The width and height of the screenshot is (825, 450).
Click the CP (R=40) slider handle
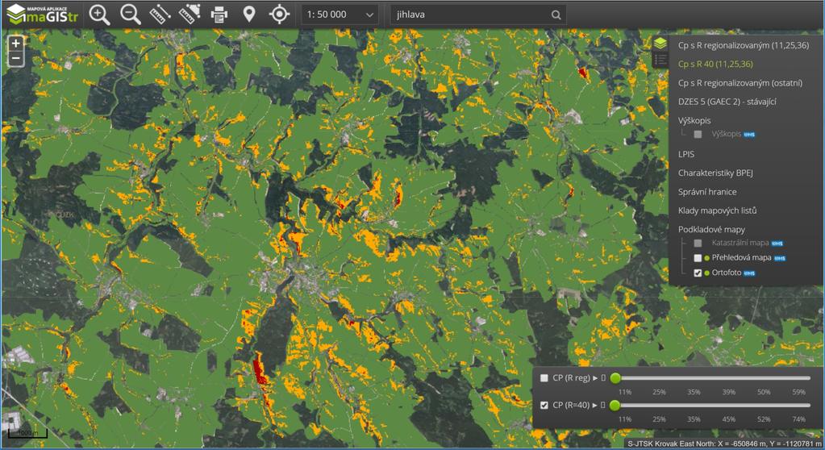pyautogui.click(x=615, y=406)
